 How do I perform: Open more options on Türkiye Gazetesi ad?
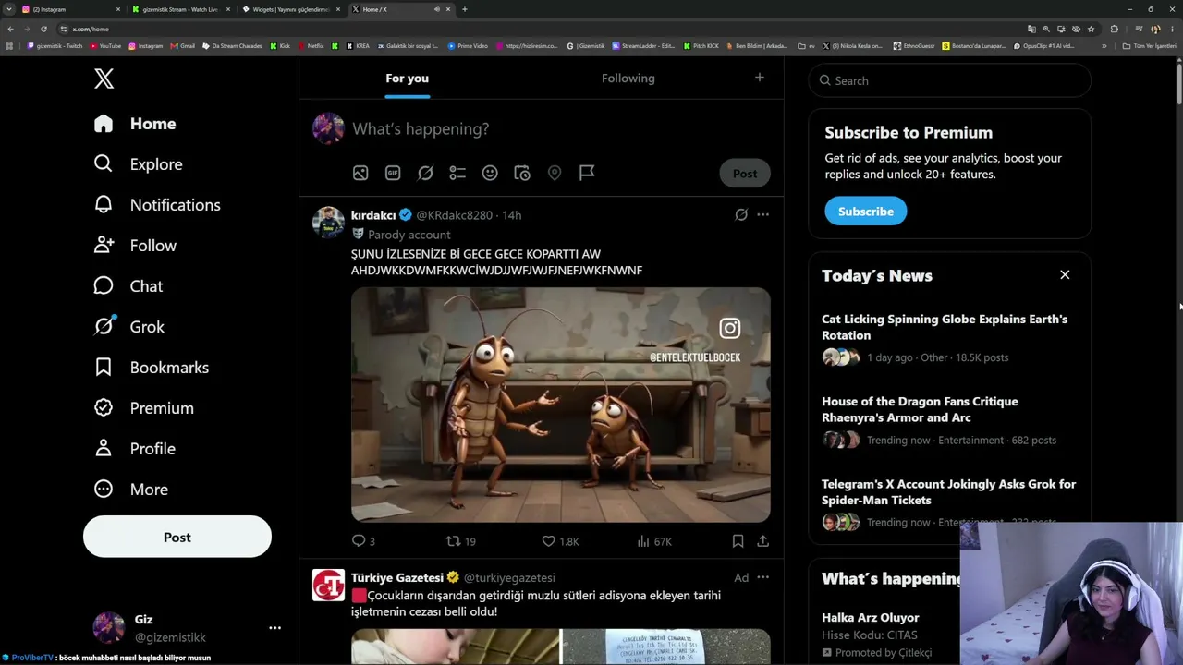[x=762, y=577]
